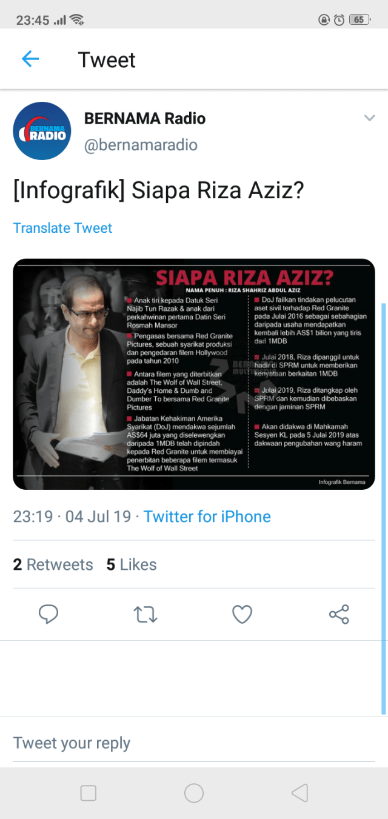
Task: Tap the share icon
Action: pyautogui.click(x=339, y=615)
